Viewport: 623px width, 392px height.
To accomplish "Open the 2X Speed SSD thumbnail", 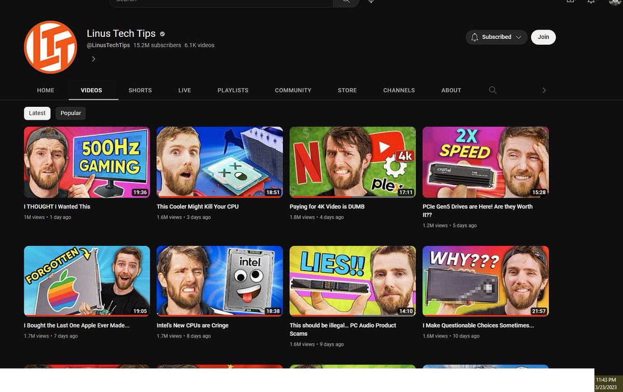I will 485,162.
